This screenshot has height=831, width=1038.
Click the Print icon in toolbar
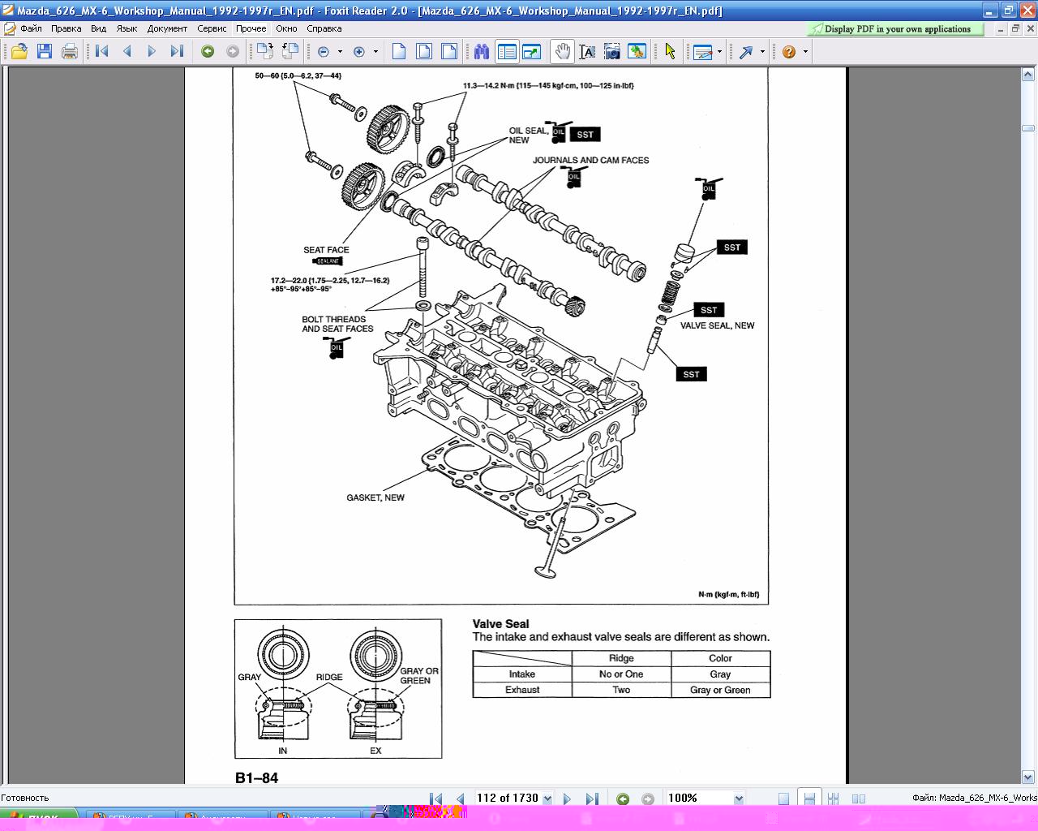tap(70, 52)
